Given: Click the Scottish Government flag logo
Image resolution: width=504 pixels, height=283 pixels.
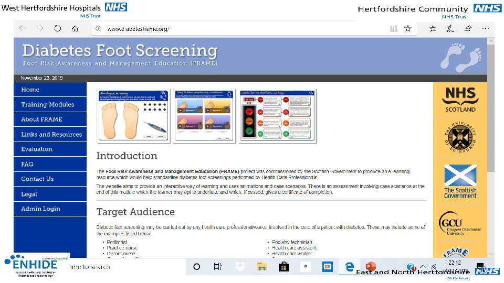Looking at the screenshot, I should coord(460,181).
